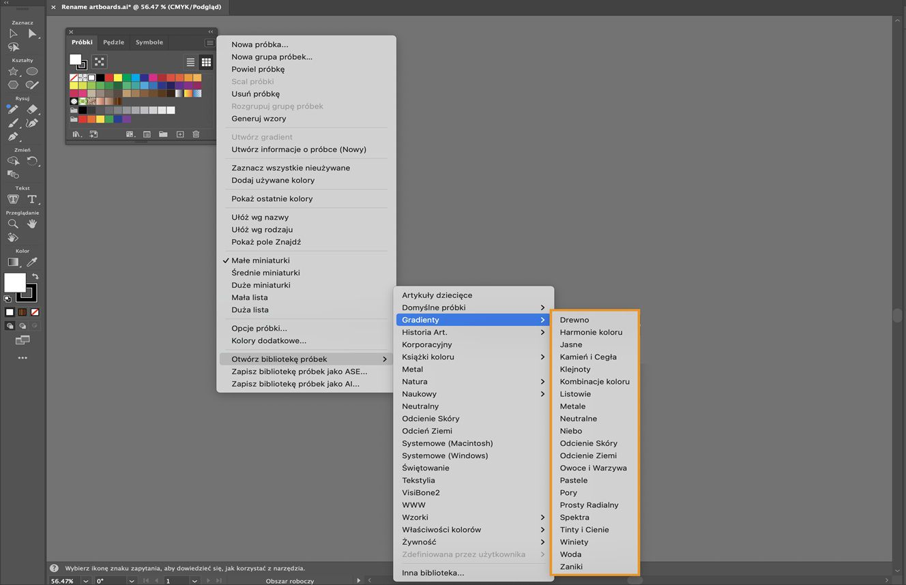Expand Otwórz bibliotekę próbek submenu
The image size is (906, 585).
pos(306,359)
